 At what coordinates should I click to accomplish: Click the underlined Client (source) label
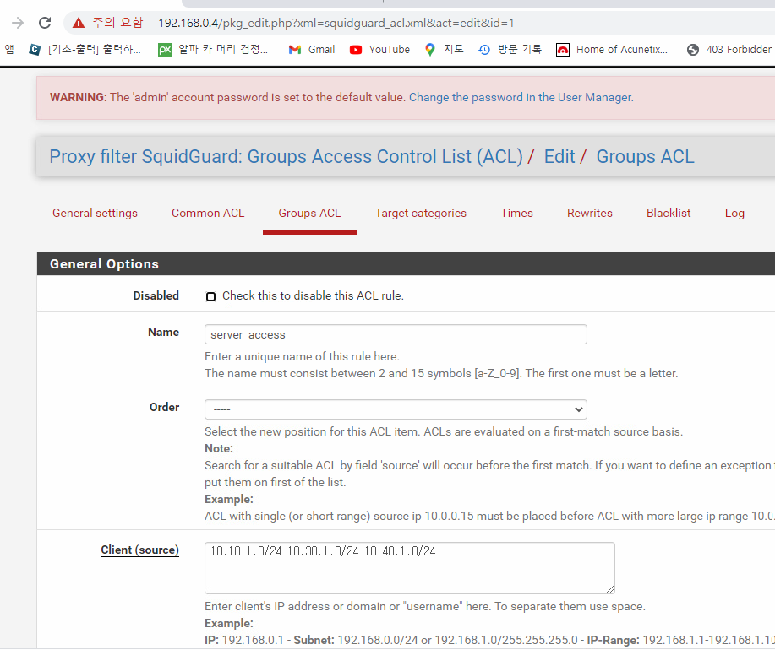point(140,550)
